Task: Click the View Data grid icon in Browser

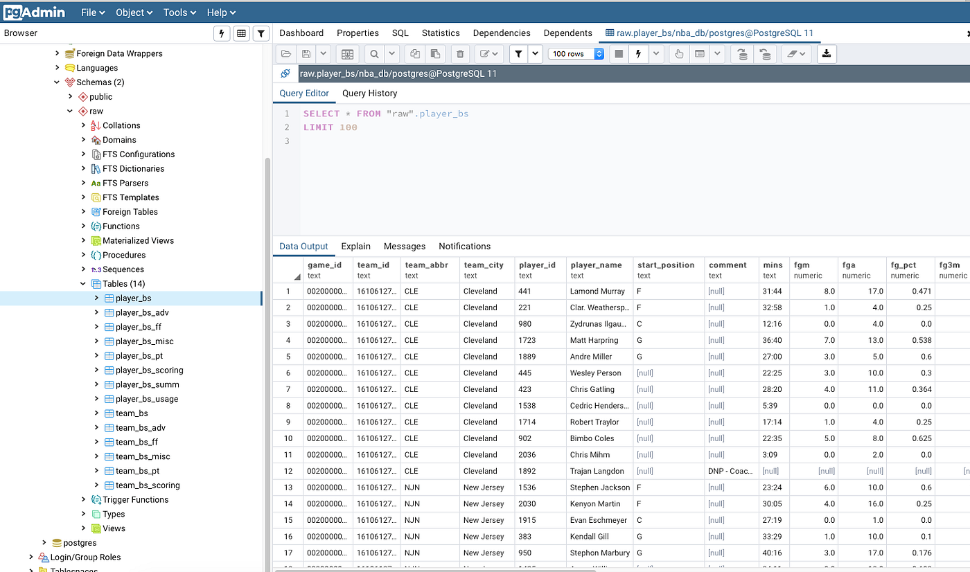Action: [x=241, y=33]
